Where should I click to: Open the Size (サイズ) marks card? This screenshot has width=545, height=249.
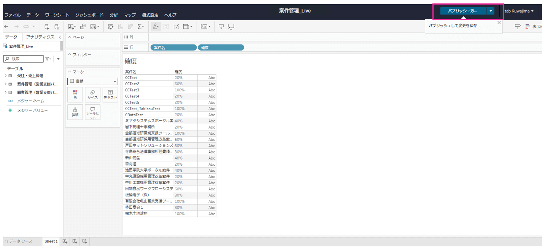(93, 95)
